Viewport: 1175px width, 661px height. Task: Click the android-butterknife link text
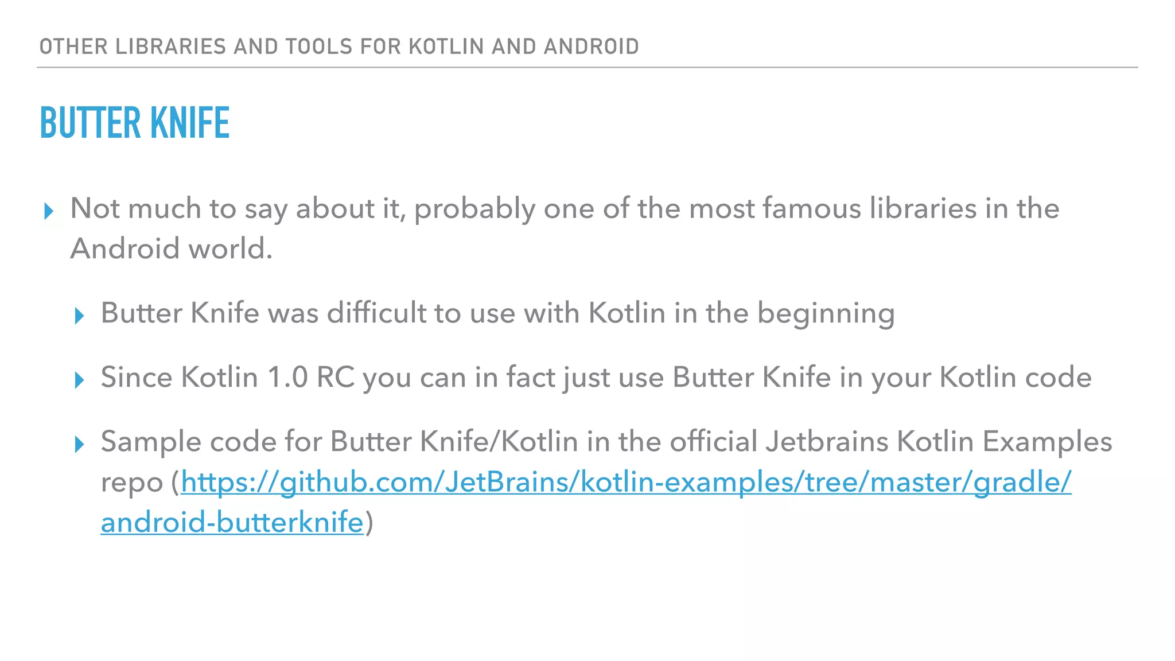[232, 522]
